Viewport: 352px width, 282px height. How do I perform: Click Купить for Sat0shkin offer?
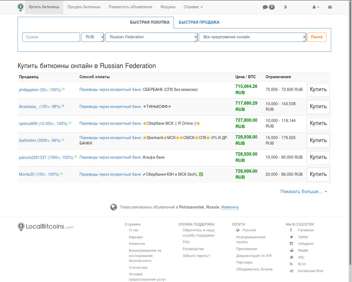(318, 141)
